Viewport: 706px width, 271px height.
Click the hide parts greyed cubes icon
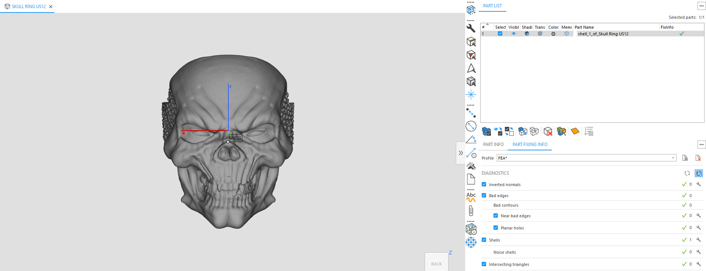point(534,131)
